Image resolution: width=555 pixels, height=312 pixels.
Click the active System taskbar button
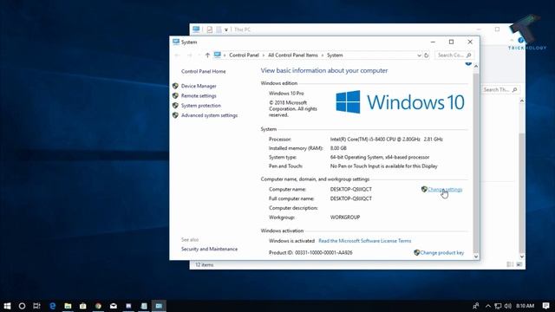[159, 306]
